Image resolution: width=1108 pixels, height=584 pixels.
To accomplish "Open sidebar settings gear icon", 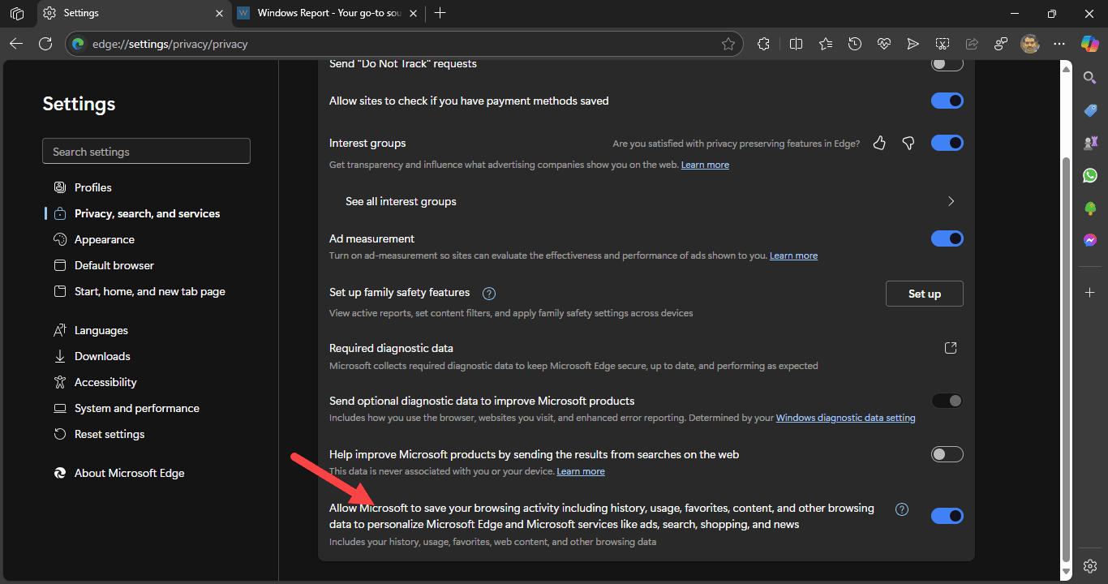I will click(x=1090, y=565).
